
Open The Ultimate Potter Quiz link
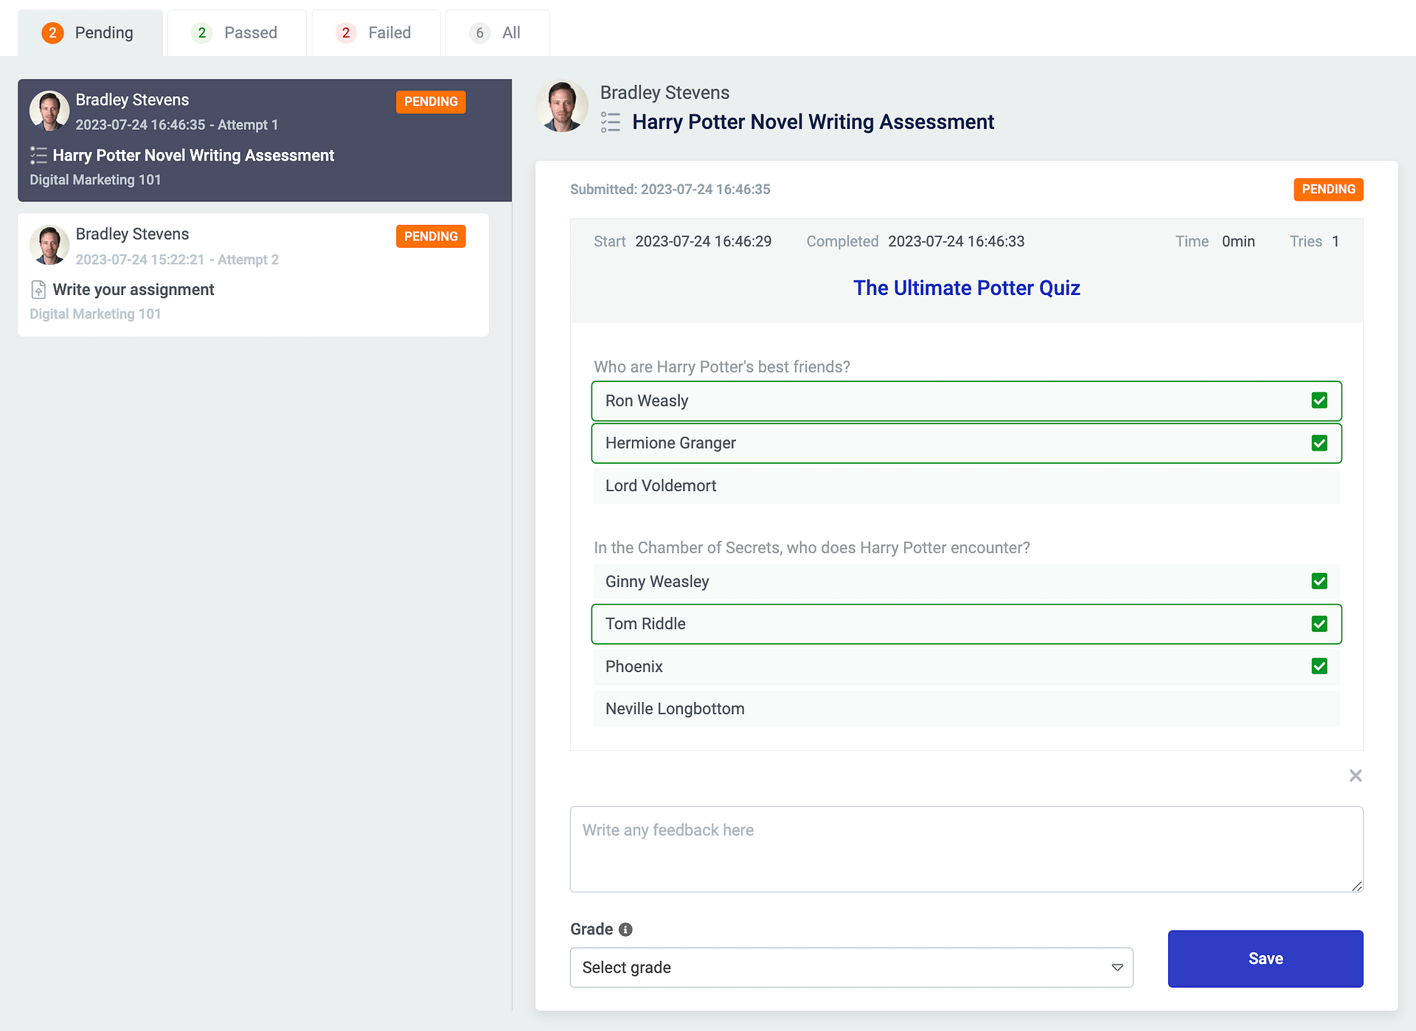[966, 288]
